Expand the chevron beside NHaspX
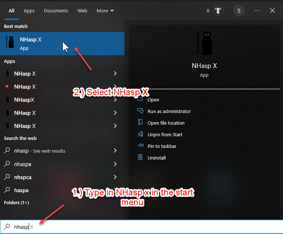The width and height of the screenshot is (283, 234). [x=115, y=100]
